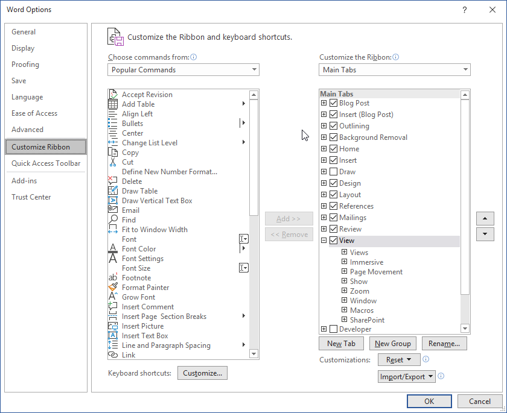Open the Quick Access Toolbar category
The width and height of the screenshot is (507, 413).
coord(46,163)
